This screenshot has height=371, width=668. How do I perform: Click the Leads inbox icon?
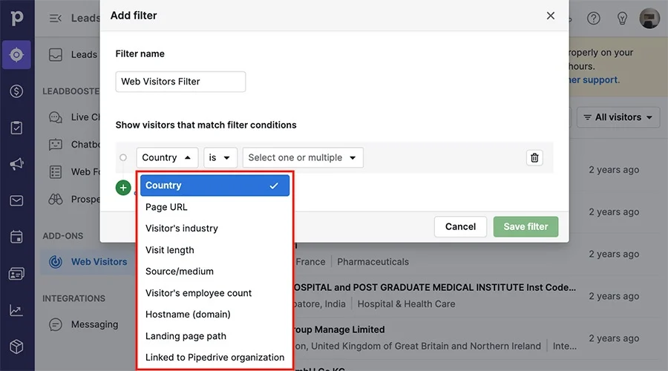point(56,54)
